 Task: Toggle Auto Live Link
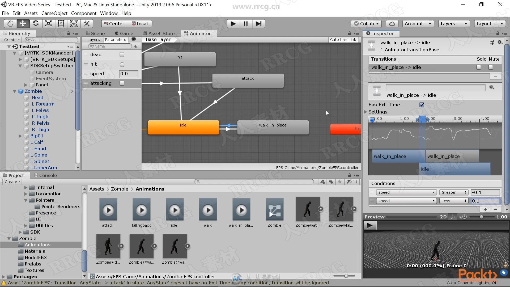[x=343, y=40]
